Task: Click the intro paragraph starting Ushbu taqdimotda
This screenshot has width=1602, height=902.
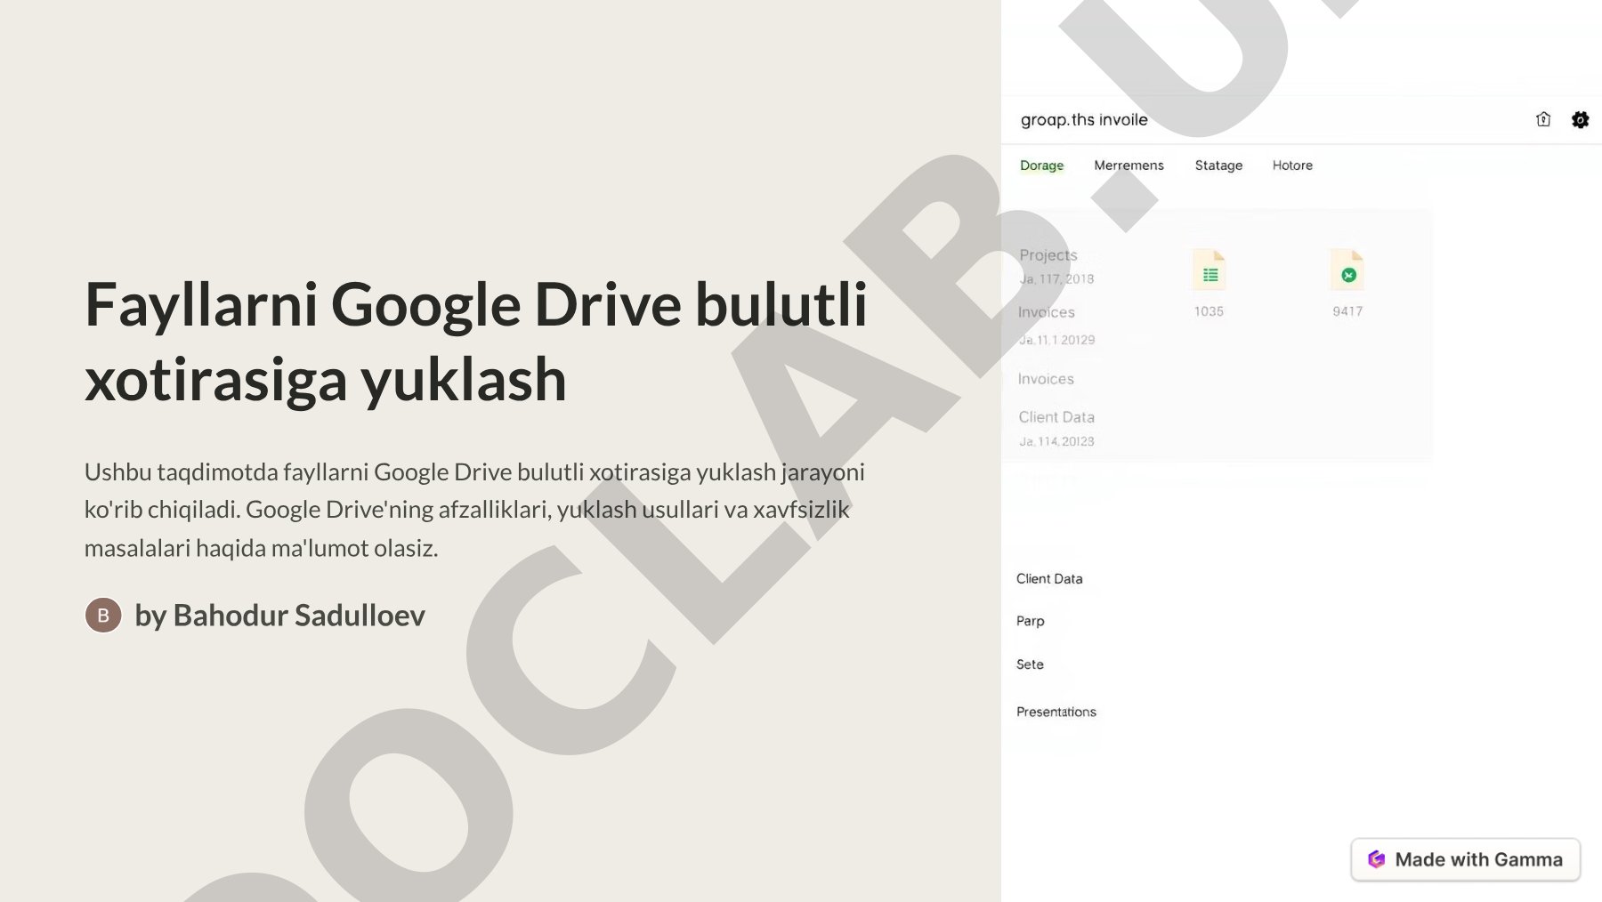Action: 474,510
